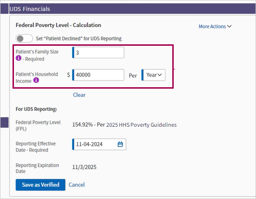This screenshot has height=199, width=256.
Task: Click the chevron beside More Actions
Action: (229, 27)
